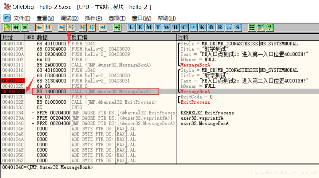Select JMP to user32.wsprintfA instruction
Viewport: 319px width, 178px height.
(x=122, y=118)
